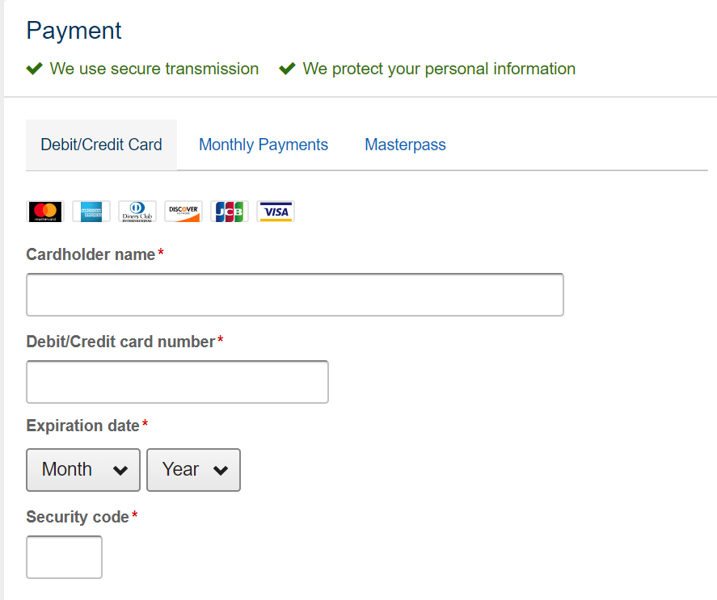Switch to the Masterpass tab
The height and width of the screenshot is (600, 717).
405,145
